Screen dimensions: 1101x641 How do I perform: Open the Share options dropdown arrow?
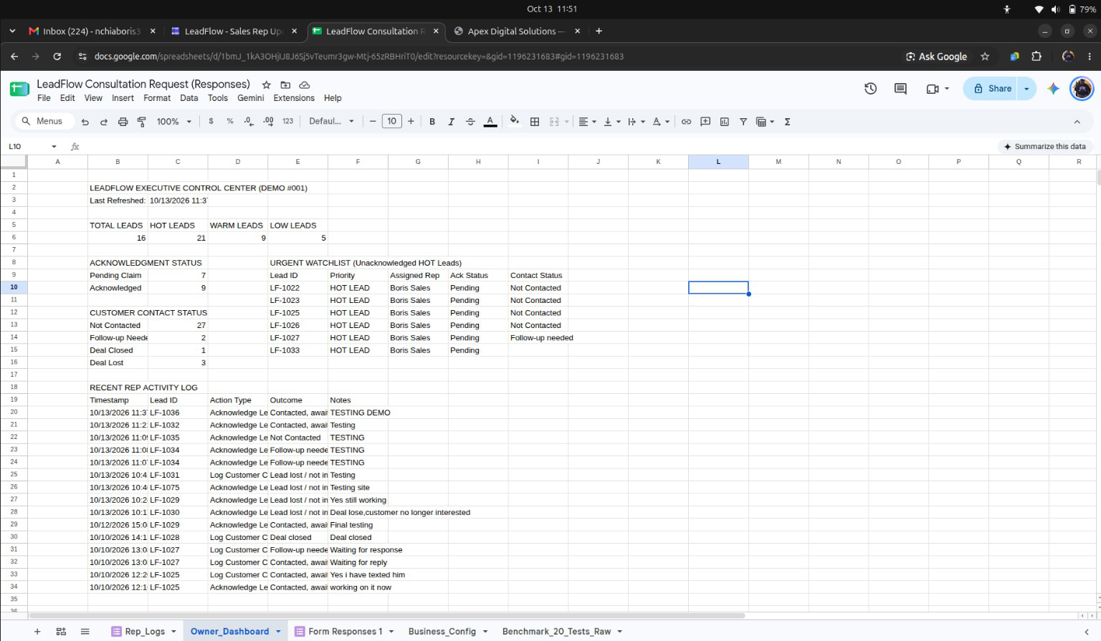1026,89
